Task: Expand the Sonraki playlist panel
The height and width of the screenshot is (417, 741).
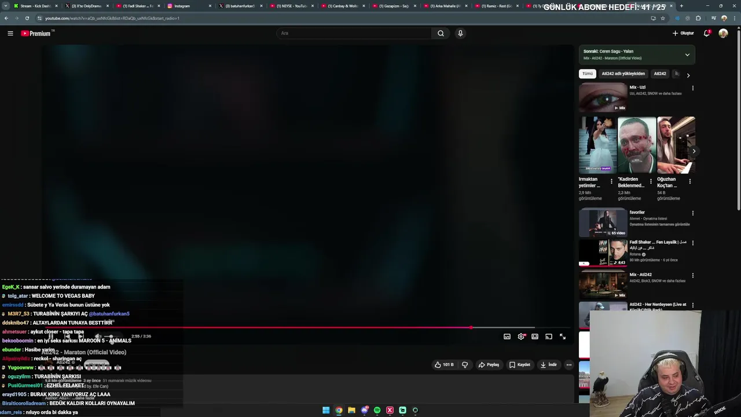Action: (x=687, y=55)
